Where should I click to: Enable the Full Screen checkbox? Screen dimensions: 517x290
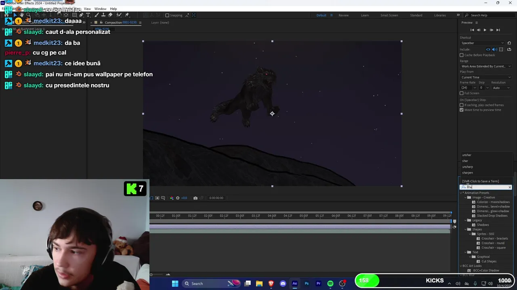pos(462,93)
